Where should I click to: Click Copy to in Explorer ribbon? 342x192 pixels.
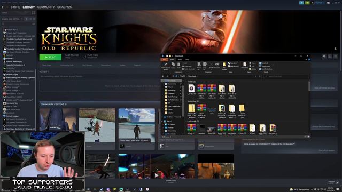pos(205,66)
